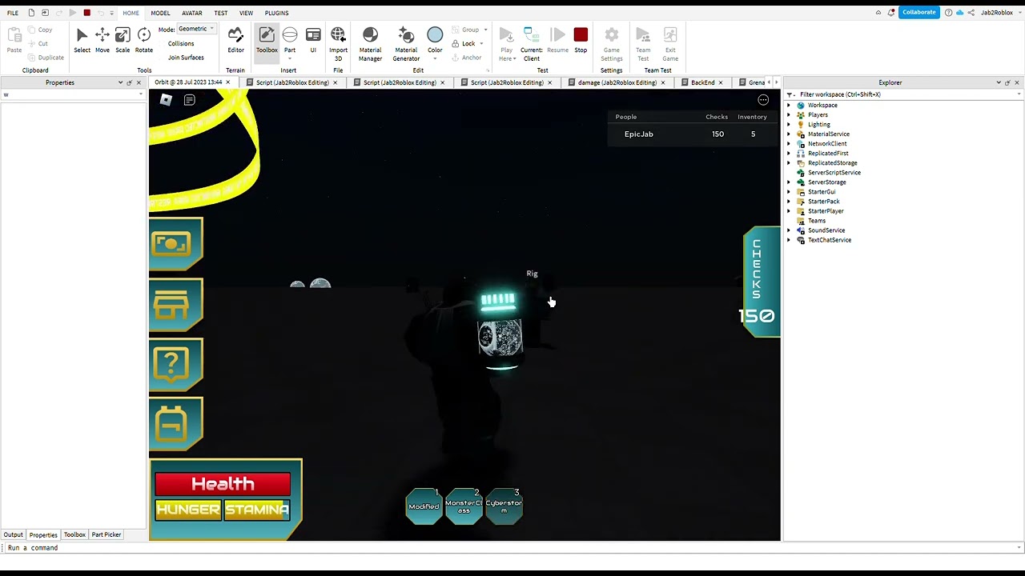Screen dimensions: 1025x576
Task: Click the Color tool icon
Action: pyautogui.click(x=435, y=35)
